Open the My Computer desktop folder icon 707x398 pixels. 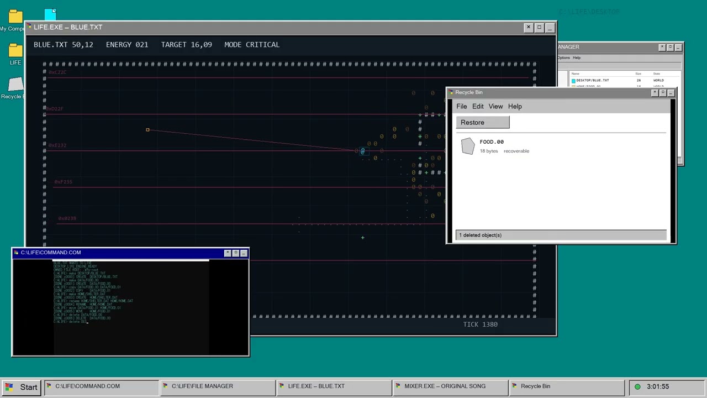15,16
